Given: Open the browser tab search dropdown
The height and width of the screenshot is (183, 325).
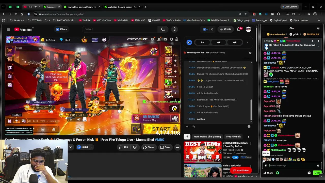Looking at the screenshot, I should pyautogui.click(x=4, y=7).
